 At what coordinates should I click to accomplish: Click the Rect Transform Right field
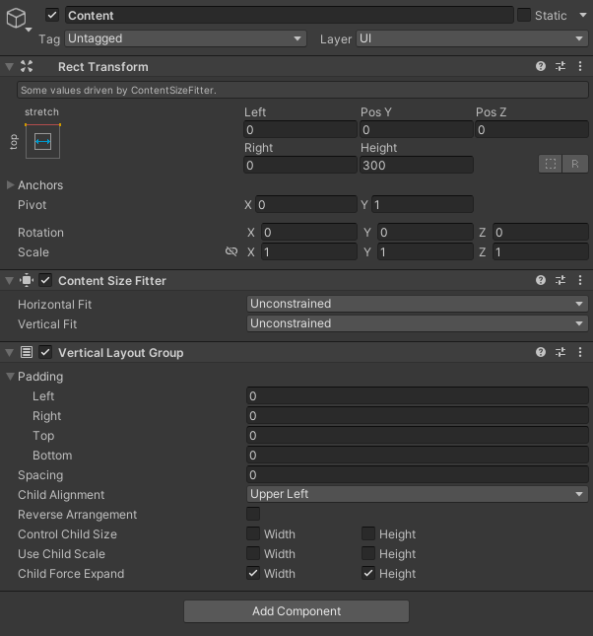click(300, 165)
